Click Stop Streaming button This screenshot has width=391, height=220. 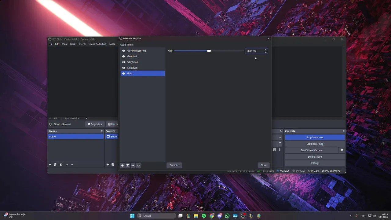pos(315,137)
